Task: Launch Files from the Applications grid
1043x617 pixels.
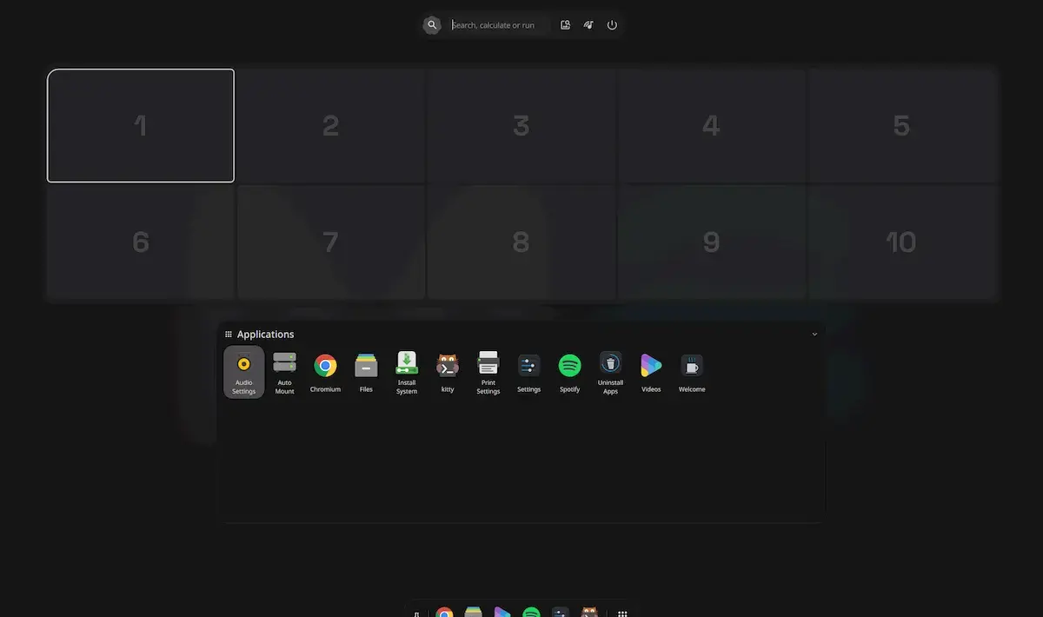Action: click(x=366, y=372)
